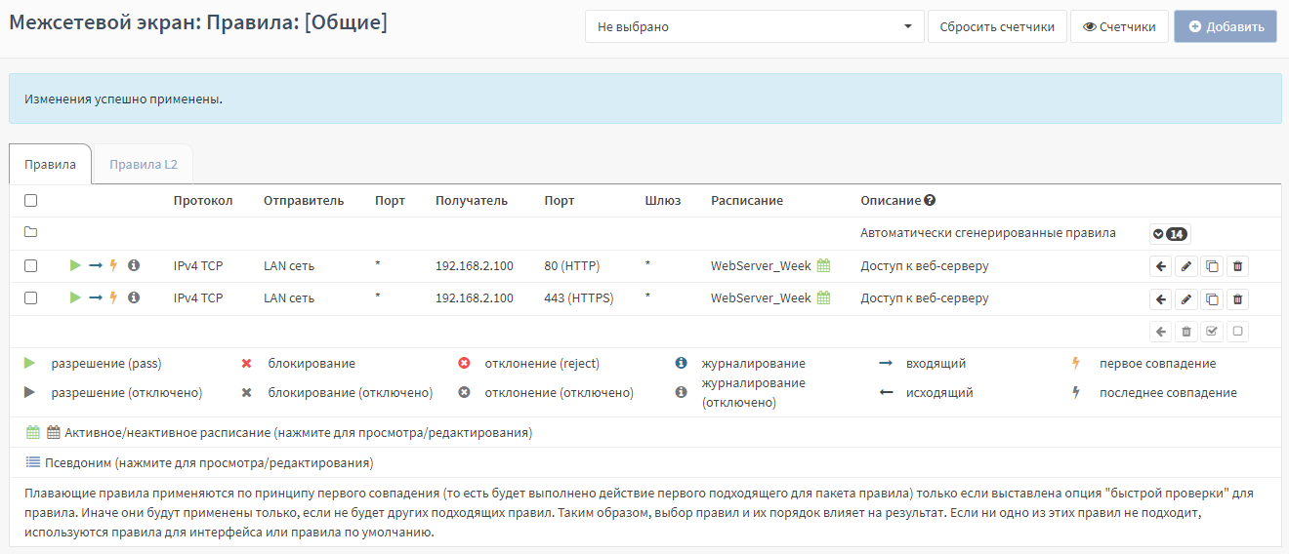1289x554 pixels.
Task: Click green pass icon on HTTP rule
Action: pos(75,265)
